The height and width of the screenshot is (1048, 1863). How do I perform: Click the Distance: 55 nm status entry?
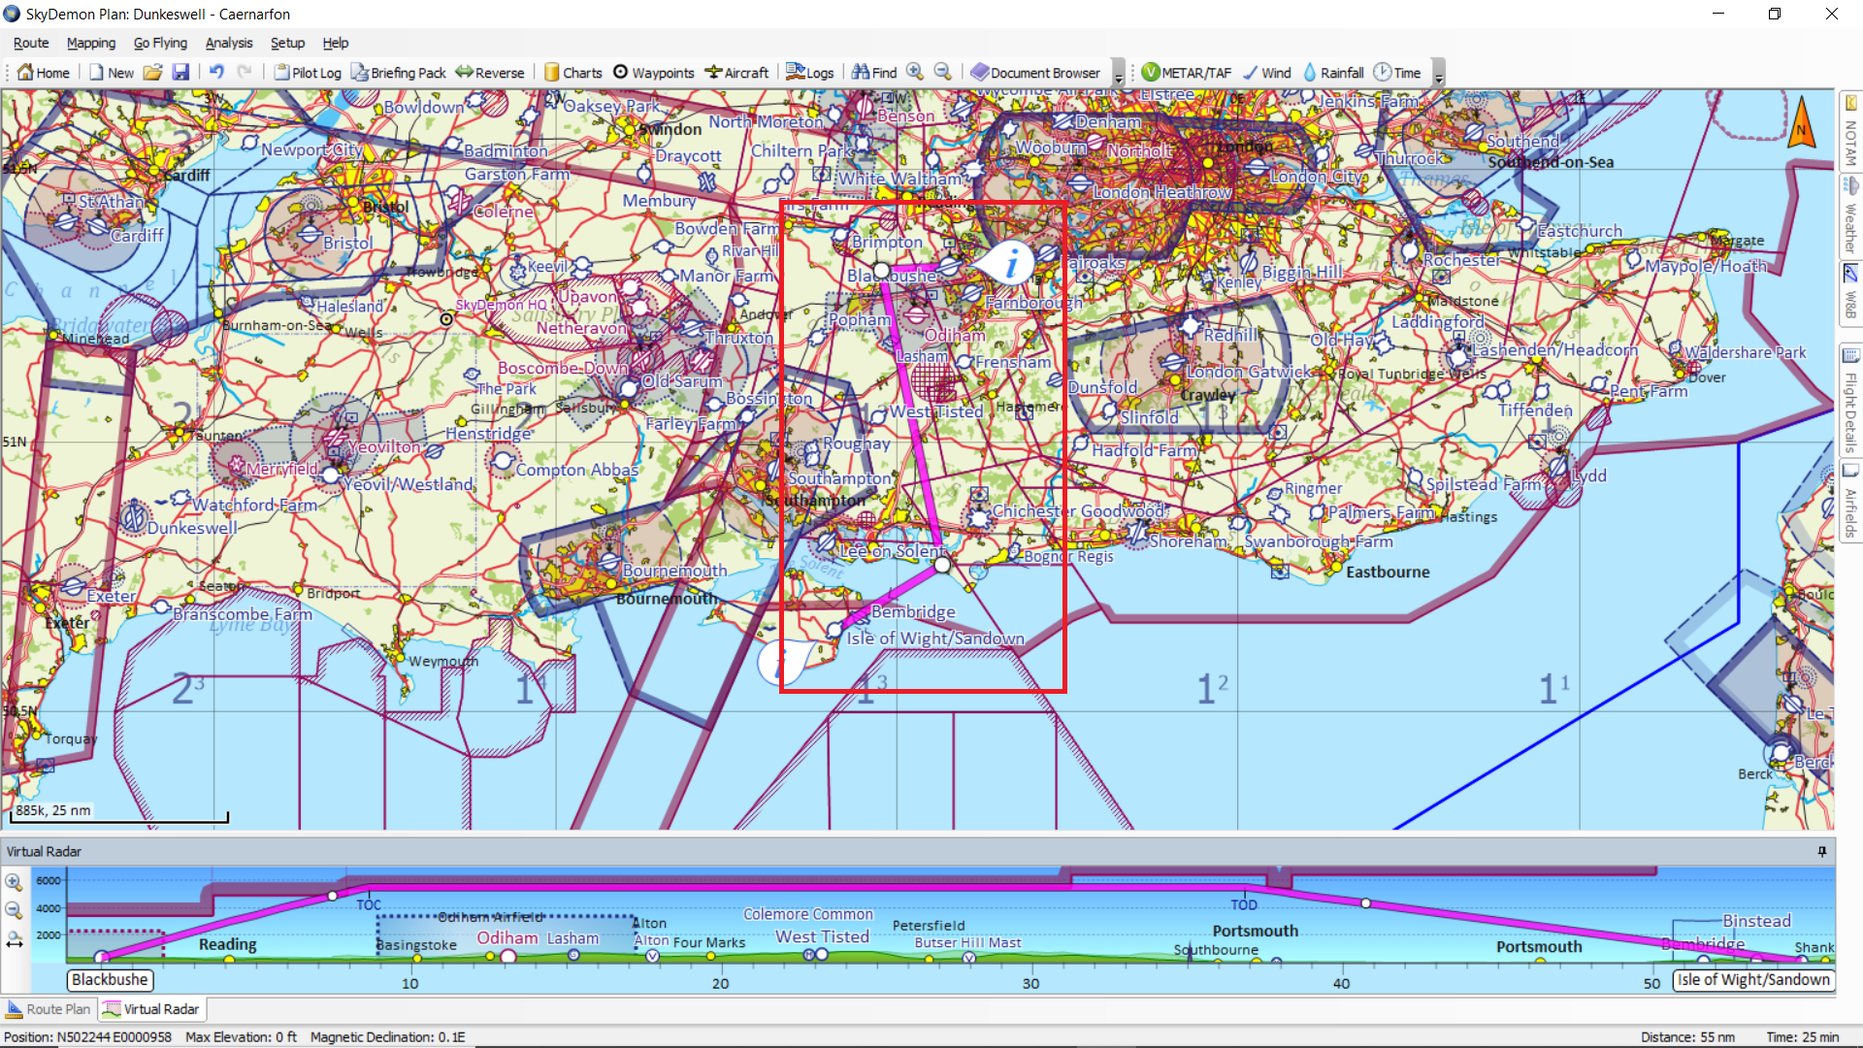pos(1687,1037)
